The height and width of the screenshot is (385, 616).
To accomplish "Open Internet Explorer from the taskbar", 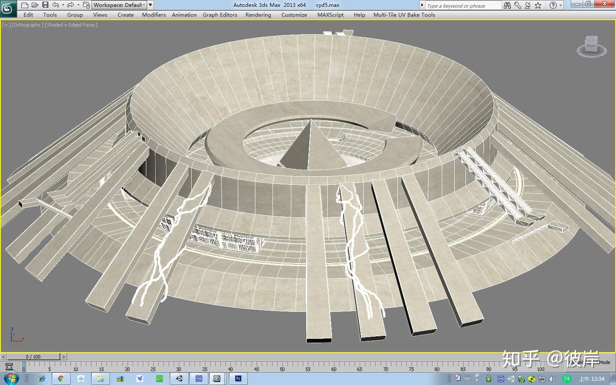I will coord(42,379).
